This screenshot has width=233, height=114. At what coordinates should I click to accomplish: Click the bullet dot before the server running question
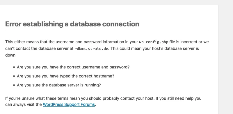(x=14, y=85)
